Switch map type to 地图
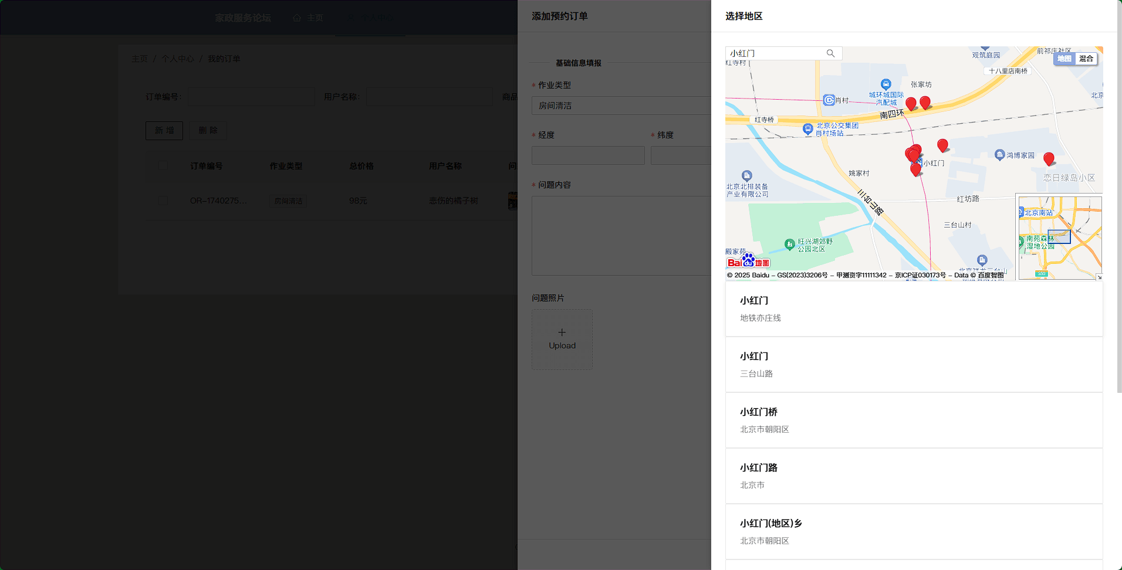Screen dimensions: 1122x570 tap(1064, 59)
